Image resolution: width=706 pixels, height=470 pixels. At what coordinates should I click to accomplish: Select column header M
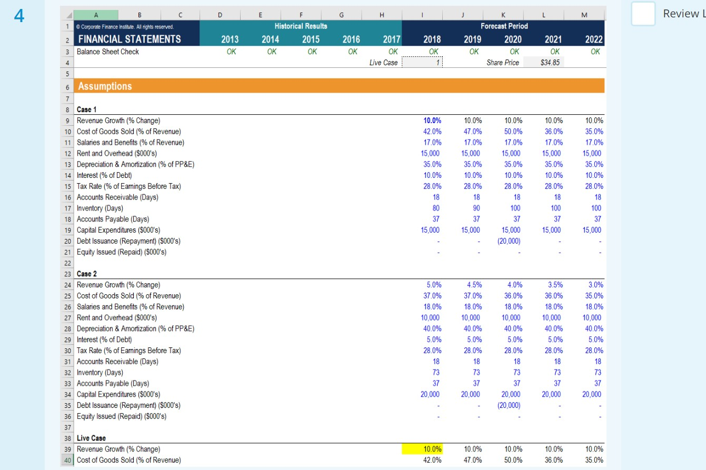click(584, 16)
